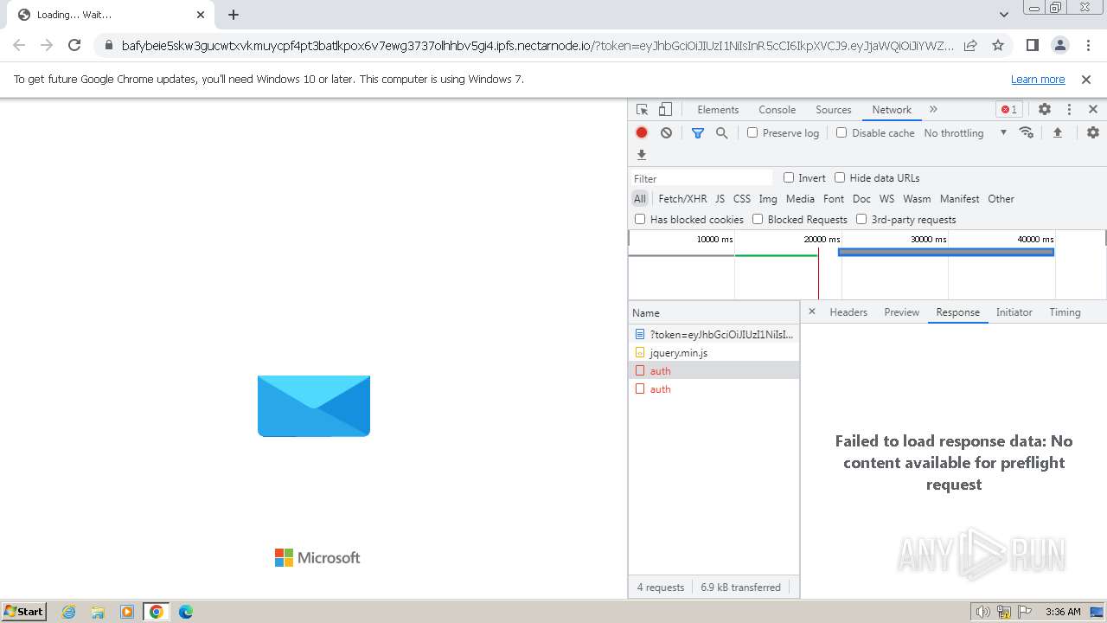Open the DevTools three-dot customize menu
This screenshot has width=1107, height=623.
point(1069,110)
